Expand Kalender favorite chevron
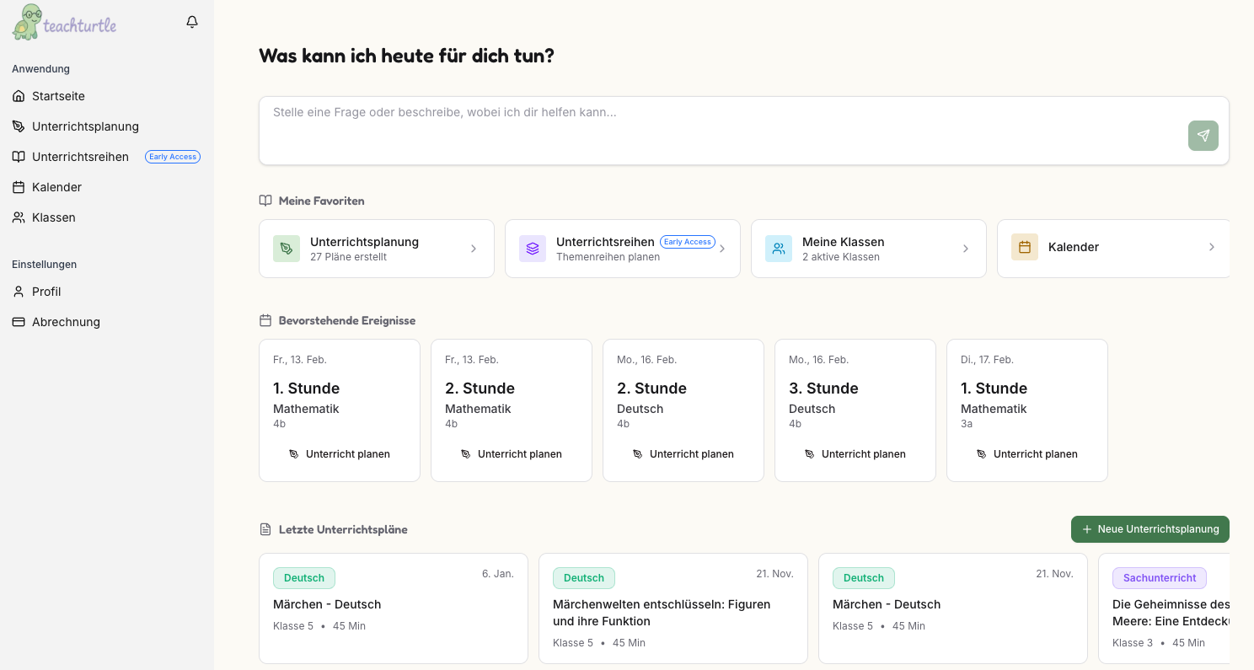Image resolution: width=1254 pixels, height=670 pixels. click(x=1212, y=247)
